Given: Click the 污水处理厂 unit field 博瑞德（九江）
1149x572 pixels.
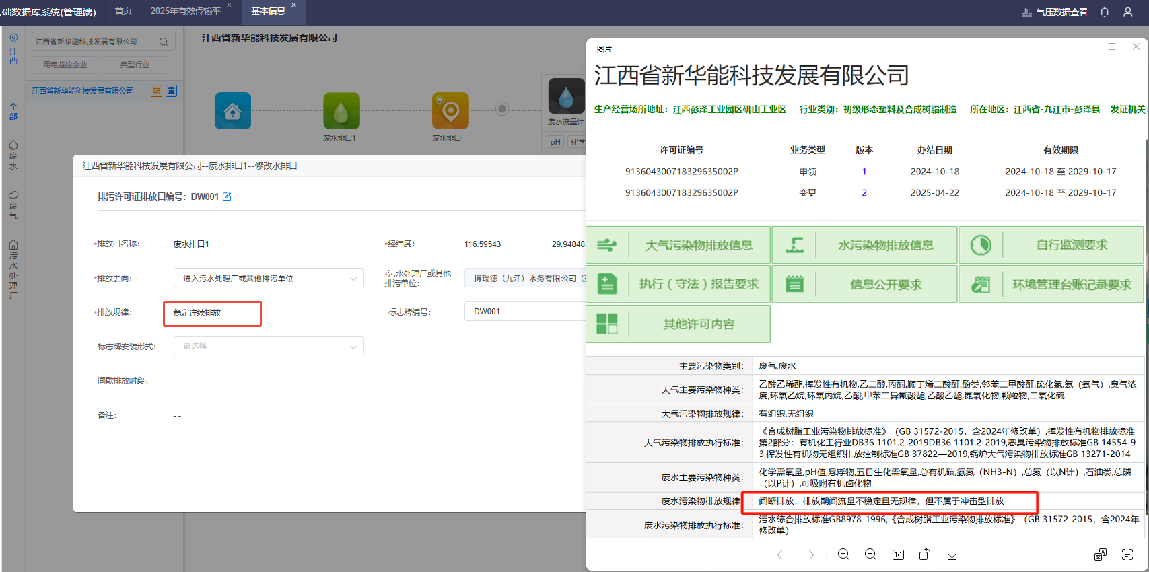Looking at the screenshot, I should click(525, 278).
